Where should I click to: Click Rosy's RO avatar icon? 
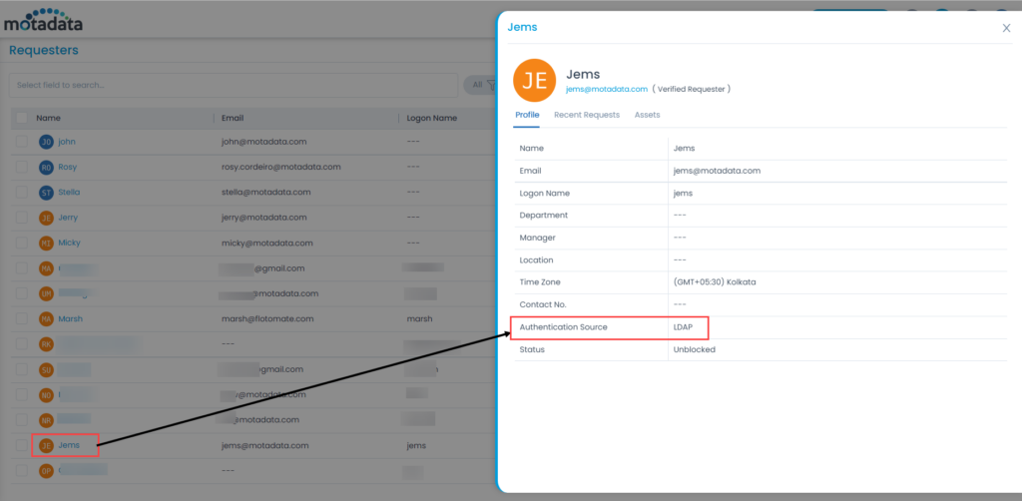point(46,167)
